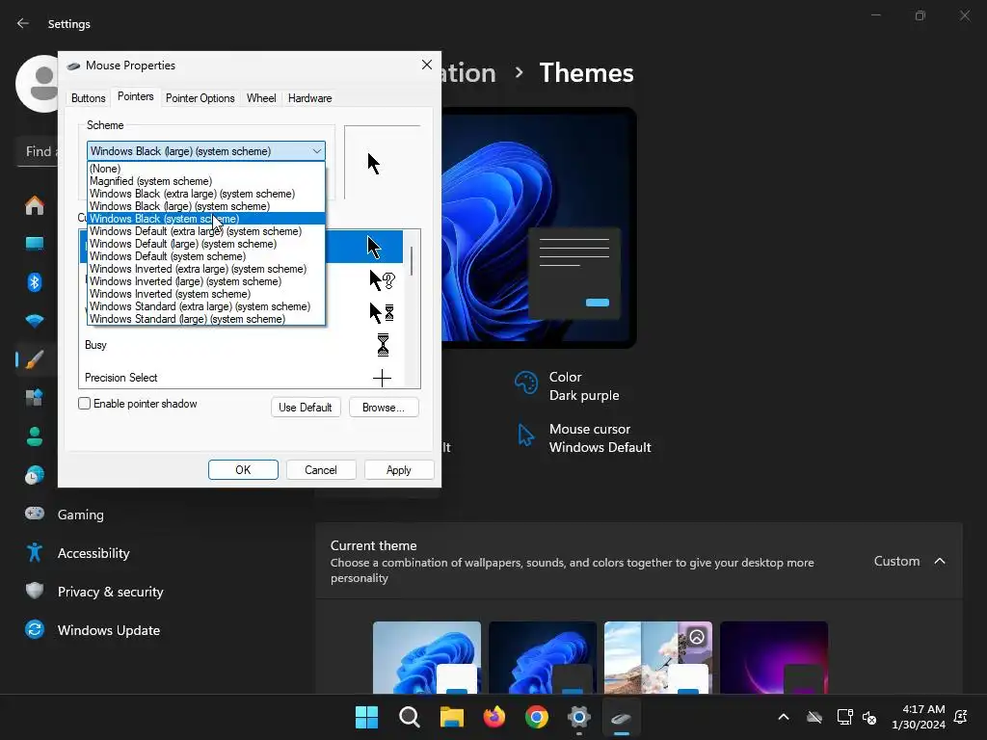Choose Windows Inverted (large) scheme
987x740 pixels.
tap(206, 282)
